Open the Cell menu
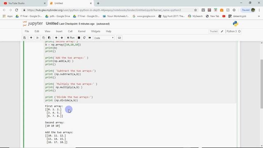Image resolution: width=263 pixels, height=148 pixels. click(70, 31)
